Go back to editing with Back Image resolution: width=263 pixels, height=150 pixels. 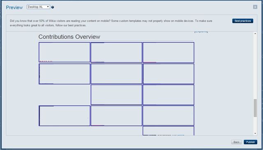tap(236, 142)
